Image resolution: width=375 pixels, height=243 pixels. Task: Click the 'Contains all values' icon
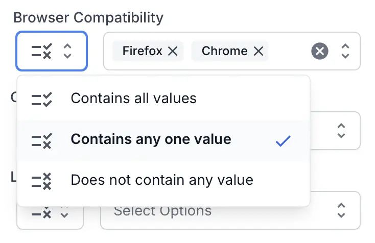(x=41, y=99)
